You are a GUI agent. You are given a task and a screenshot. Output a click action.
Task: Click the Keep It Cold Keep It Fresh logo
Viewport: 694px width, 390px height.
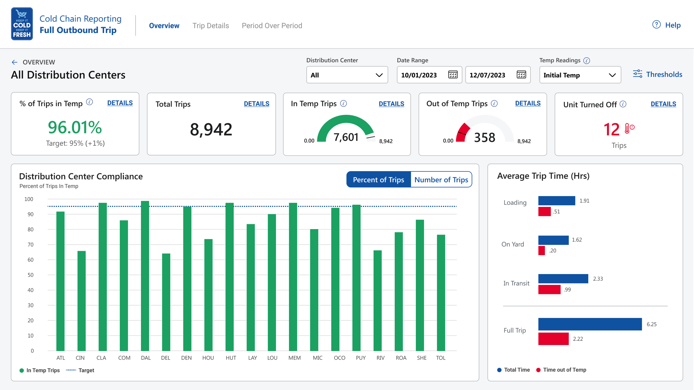coord(22,24)
